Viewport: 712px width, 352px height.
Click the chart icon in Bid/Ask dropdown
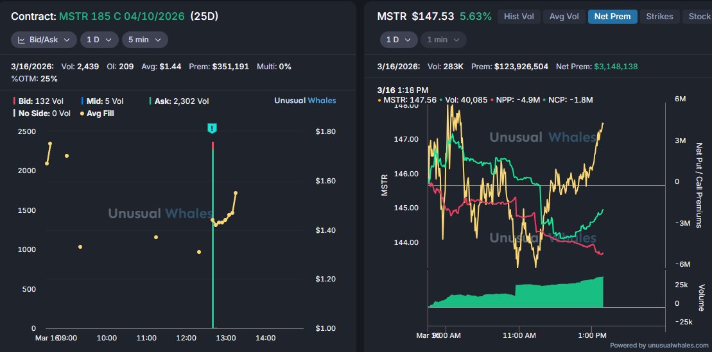point(21,40)
